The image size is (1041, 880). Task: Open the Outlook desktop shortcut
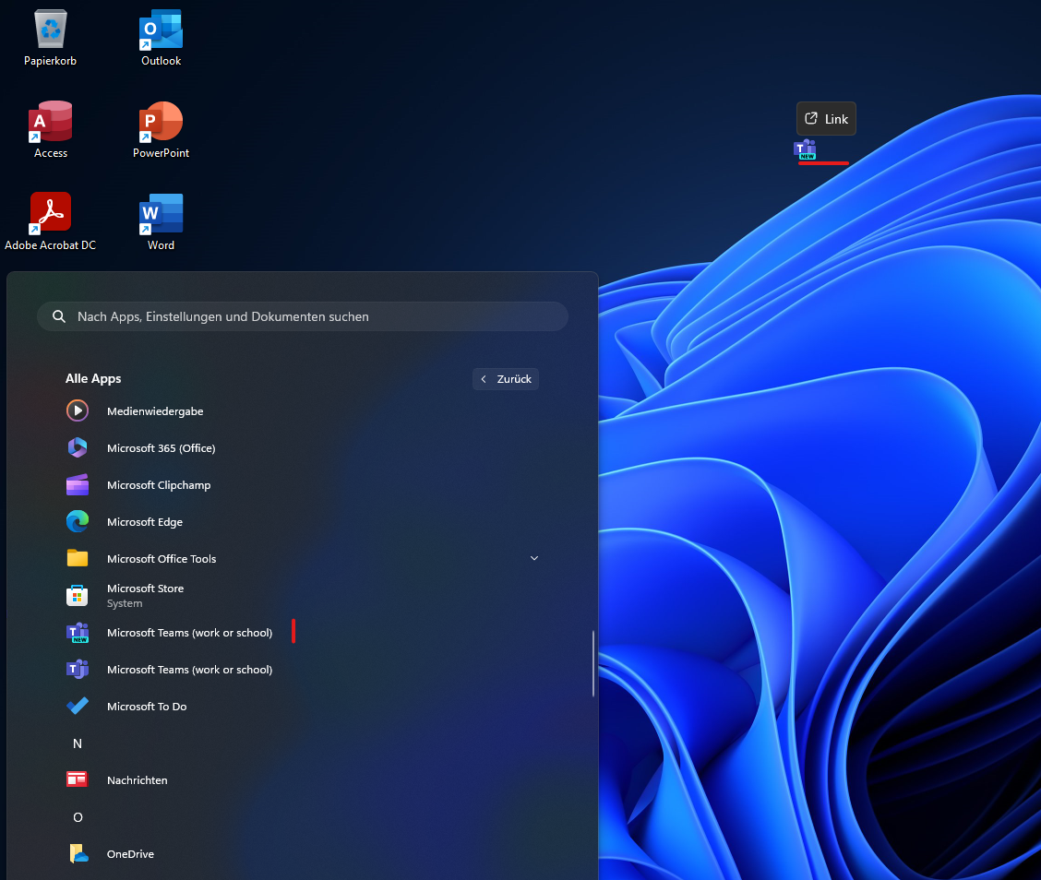[x=161, y=30]
